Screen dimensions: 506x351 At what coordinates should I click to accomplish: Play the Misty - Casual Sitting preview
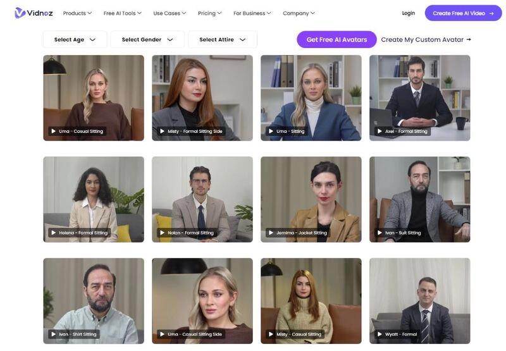(x=271, y=334)
